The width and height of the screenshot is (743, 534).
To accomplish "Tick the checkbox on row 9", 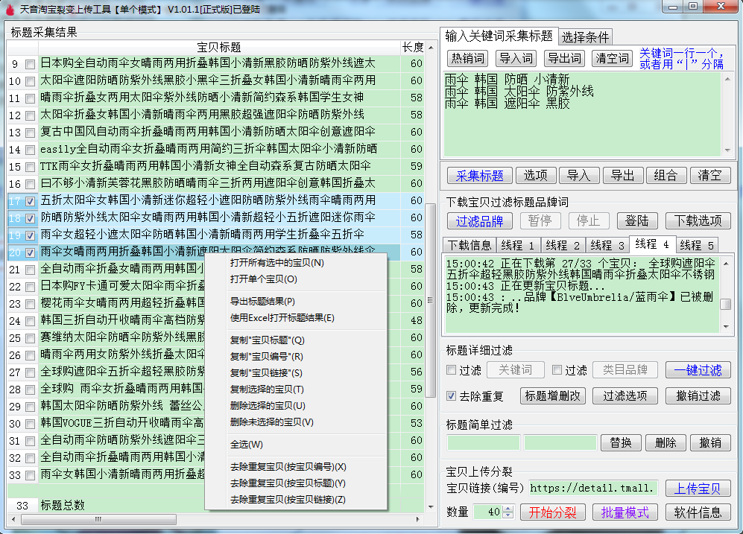I will pos(30,64).
